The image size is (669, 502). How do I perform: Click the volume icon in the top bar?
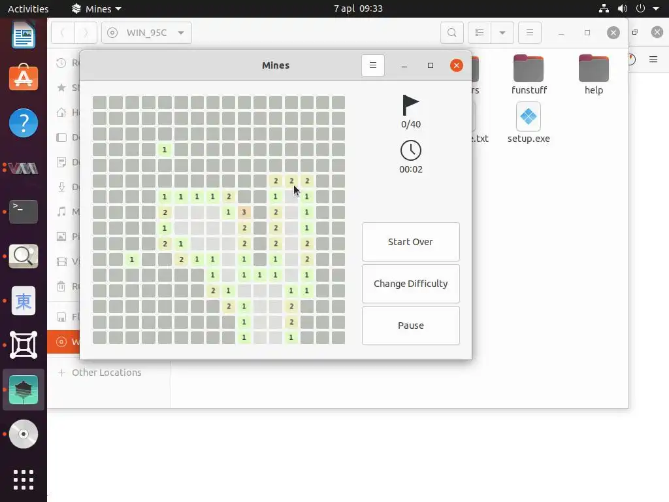pyautogui.click(x=623, y=8)
